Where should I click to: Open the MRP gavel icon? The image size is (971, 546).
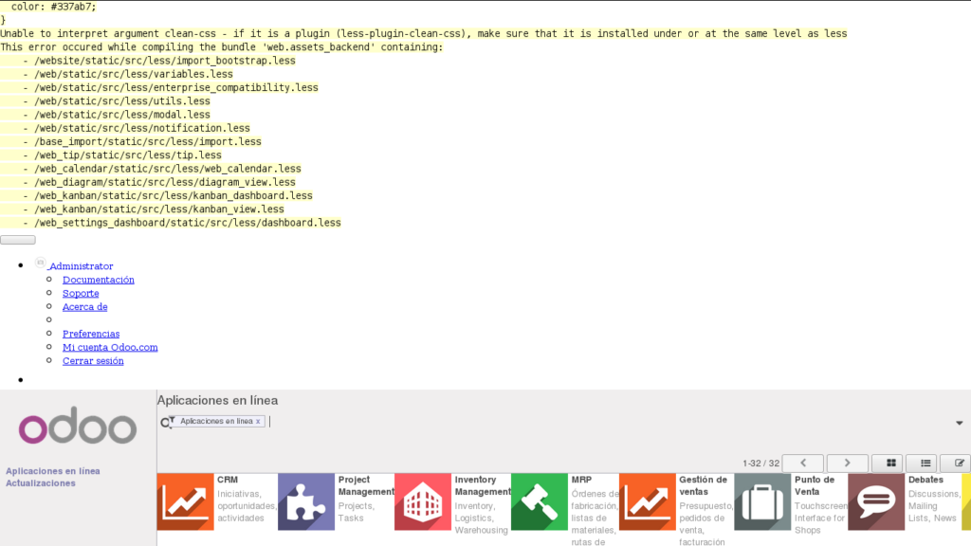540,502
